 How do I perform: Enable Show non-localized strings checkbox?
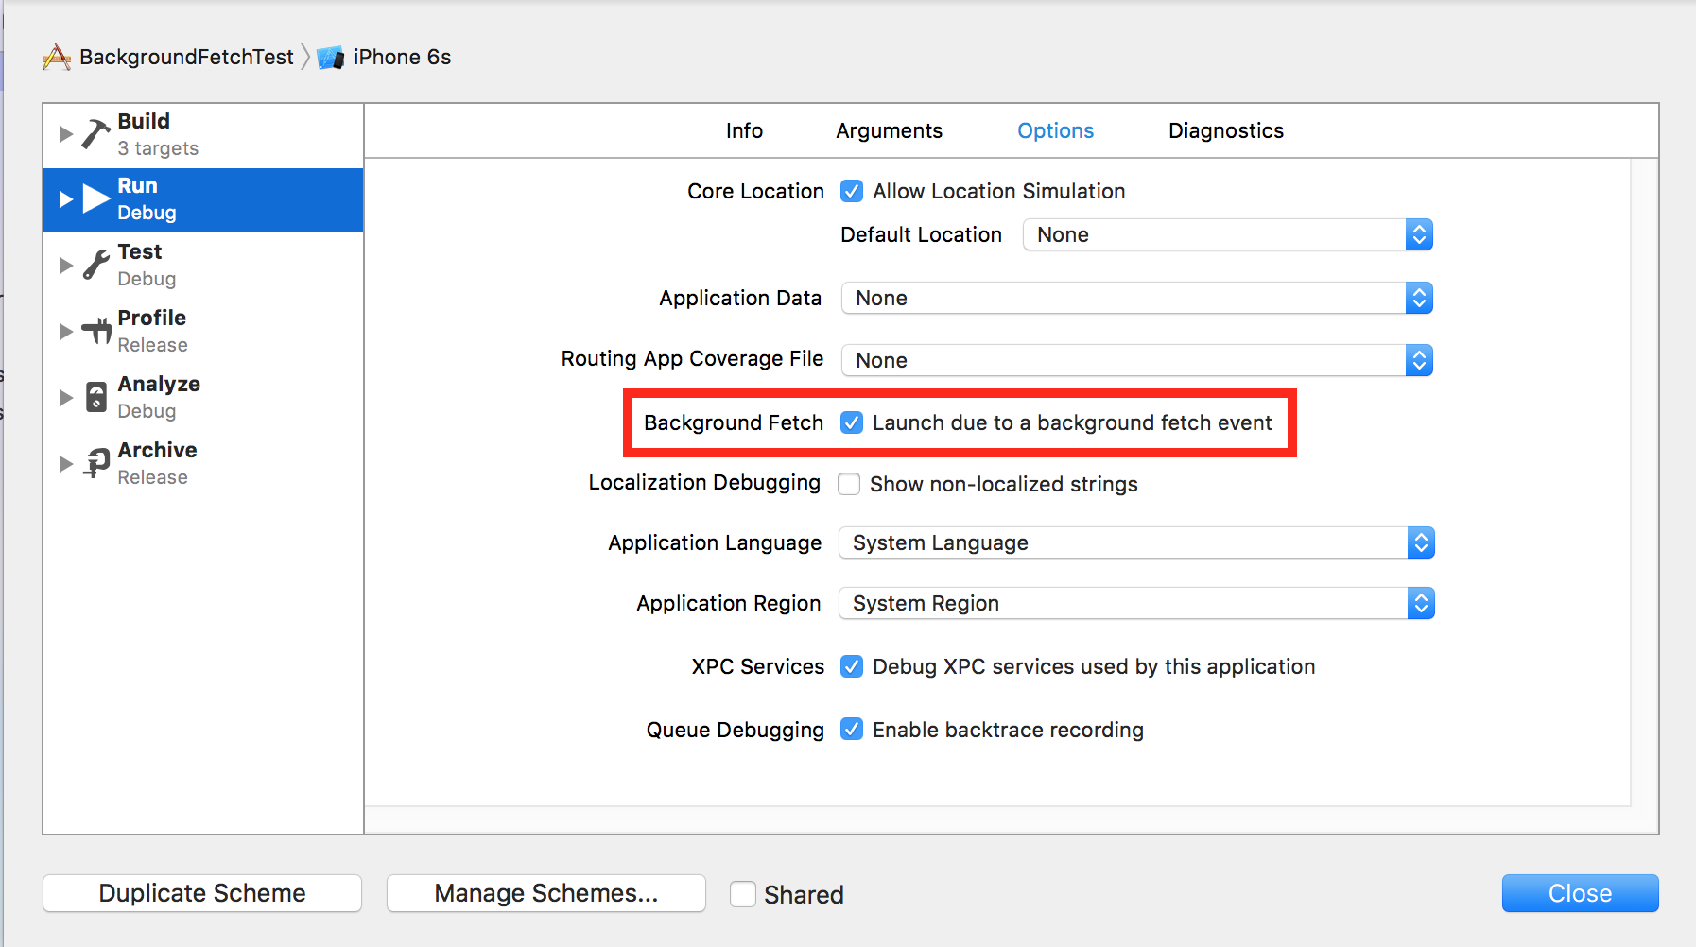(849, 484)
